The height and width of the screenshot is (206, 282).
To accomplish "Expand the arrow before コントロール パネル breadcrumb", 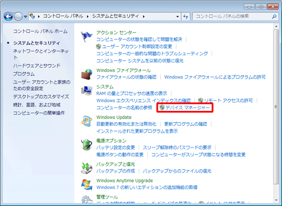I will coord(39,16).
